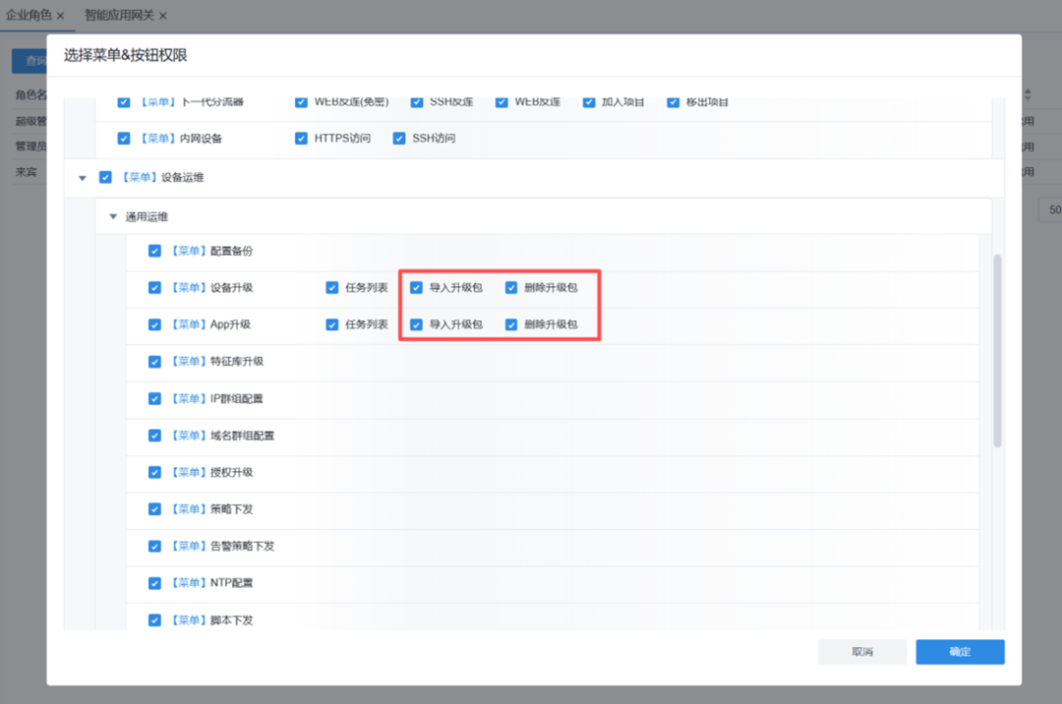Image resolution: width=1062 pixels, height=704 pixels.
Task: Uncheck the 配置备份 menu checkbox
Action: point(154,251)
